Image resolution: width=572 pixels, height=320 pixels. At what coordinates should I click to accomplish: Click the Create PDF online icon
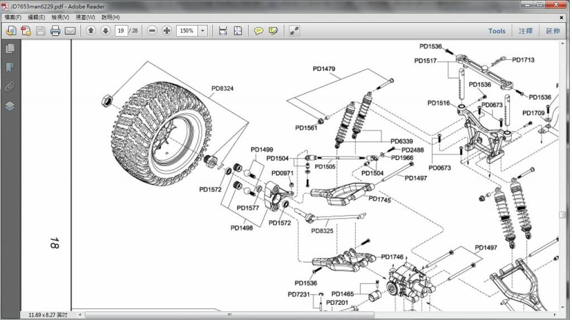tap(11, 31)
